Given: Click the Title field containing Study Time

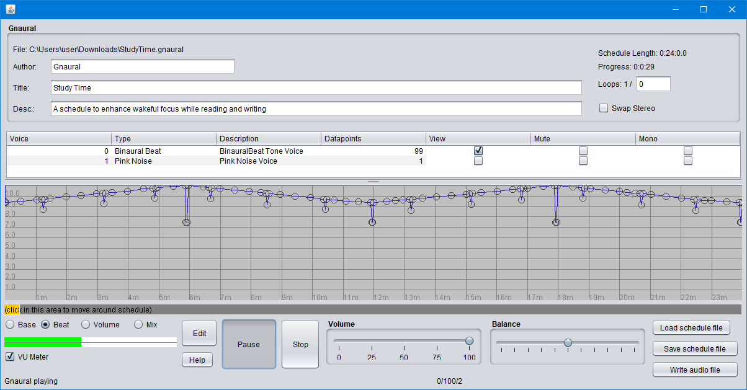Looking at the screenshot, I should click(x=316, y=87).
